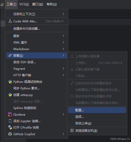Viewport: 131px width, 142px height.
Task: Open the VCS(S) menu
Action: 24,4
